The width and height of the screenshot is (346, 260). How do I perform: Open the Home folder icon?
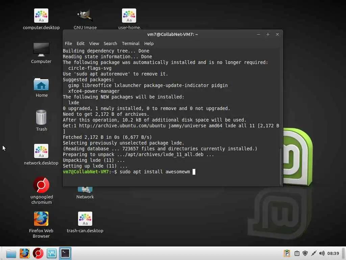coord(41,84)
